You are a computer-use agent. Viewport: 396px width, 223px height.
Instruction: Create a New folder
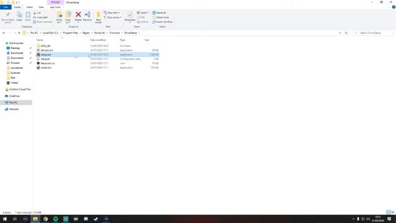[98, 18]
